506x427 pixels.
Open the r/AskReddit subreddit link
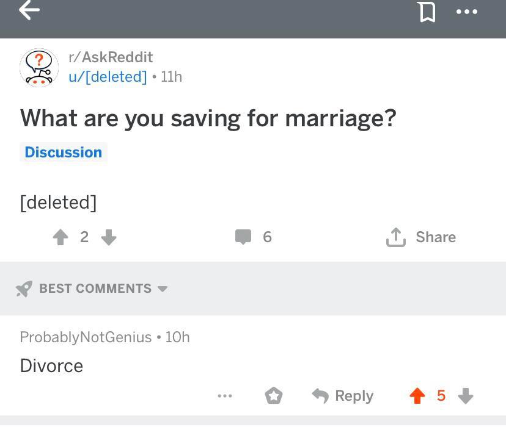tap(111, 57)
